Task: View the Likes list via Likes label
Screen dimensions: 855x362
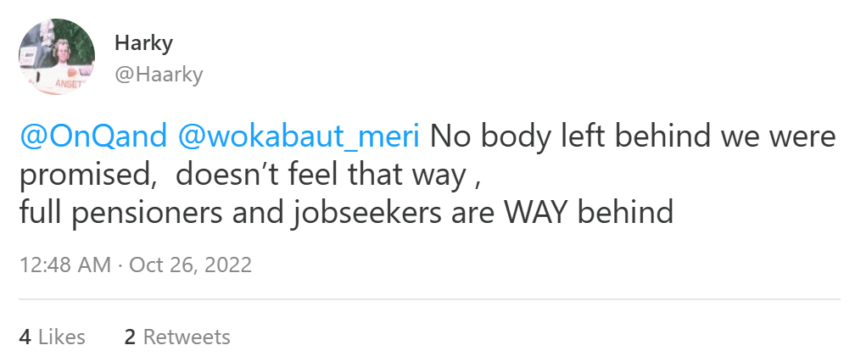Action: pos(62,337)
